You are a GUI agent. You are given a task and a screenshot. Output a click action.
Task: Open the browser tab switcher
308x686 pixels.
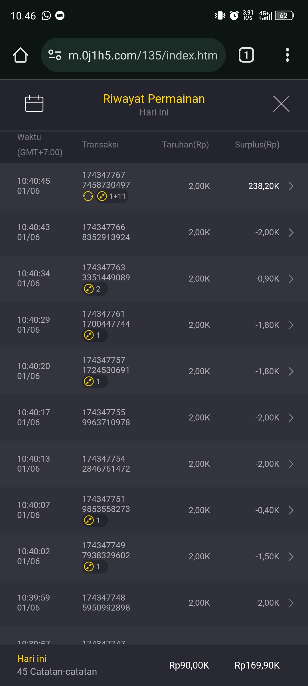[246, 55]
